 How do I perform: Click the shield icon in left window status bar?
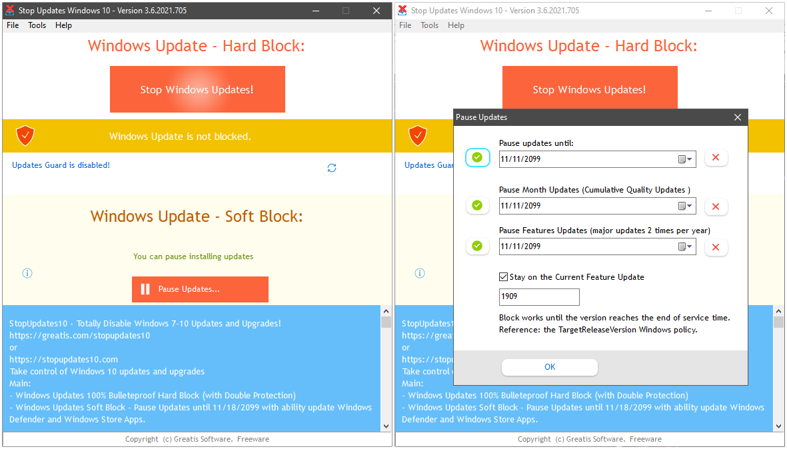(x=25, y=135)
